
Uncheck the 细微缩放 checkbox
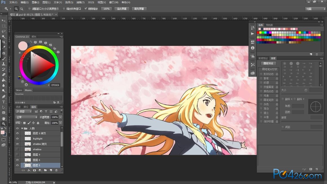point(85,9)
